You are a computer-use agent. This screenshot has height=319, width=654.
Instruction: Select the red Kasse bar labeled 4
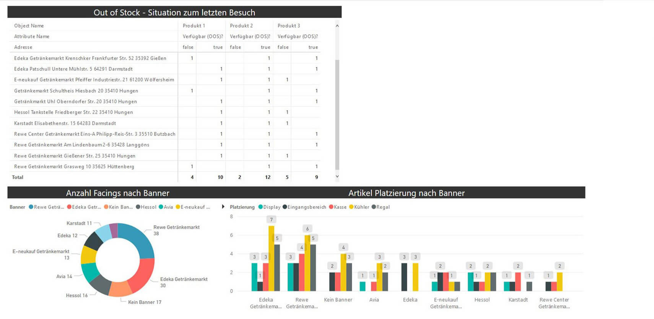[301, 272]
